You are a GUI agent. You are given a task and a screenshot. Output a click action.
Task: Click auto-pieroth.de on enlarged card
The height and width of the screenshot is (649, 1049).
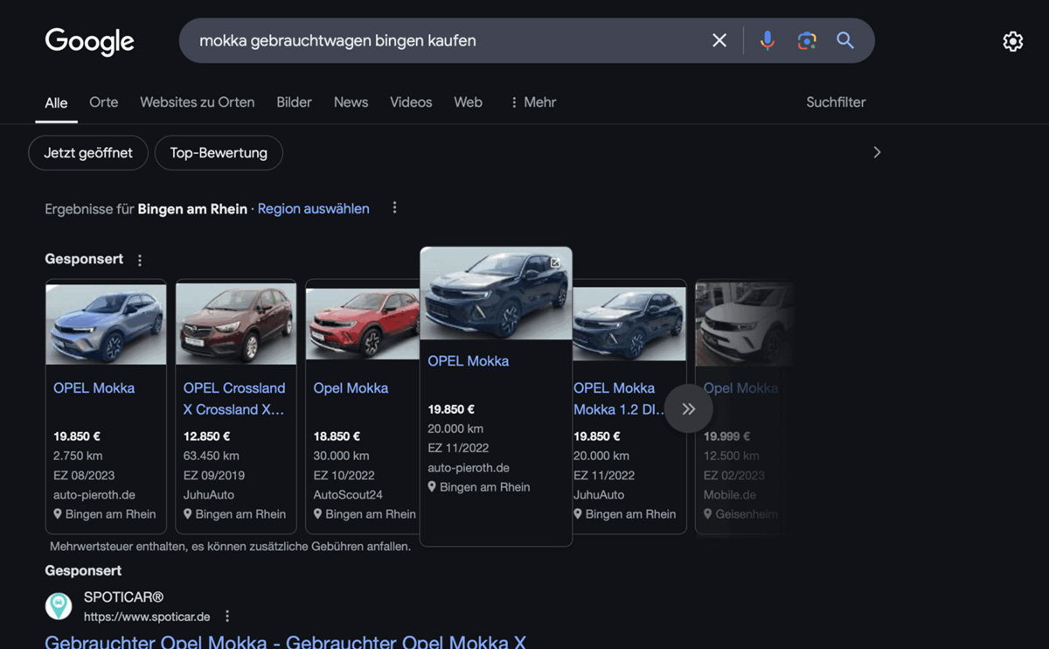tap(469, 468)
